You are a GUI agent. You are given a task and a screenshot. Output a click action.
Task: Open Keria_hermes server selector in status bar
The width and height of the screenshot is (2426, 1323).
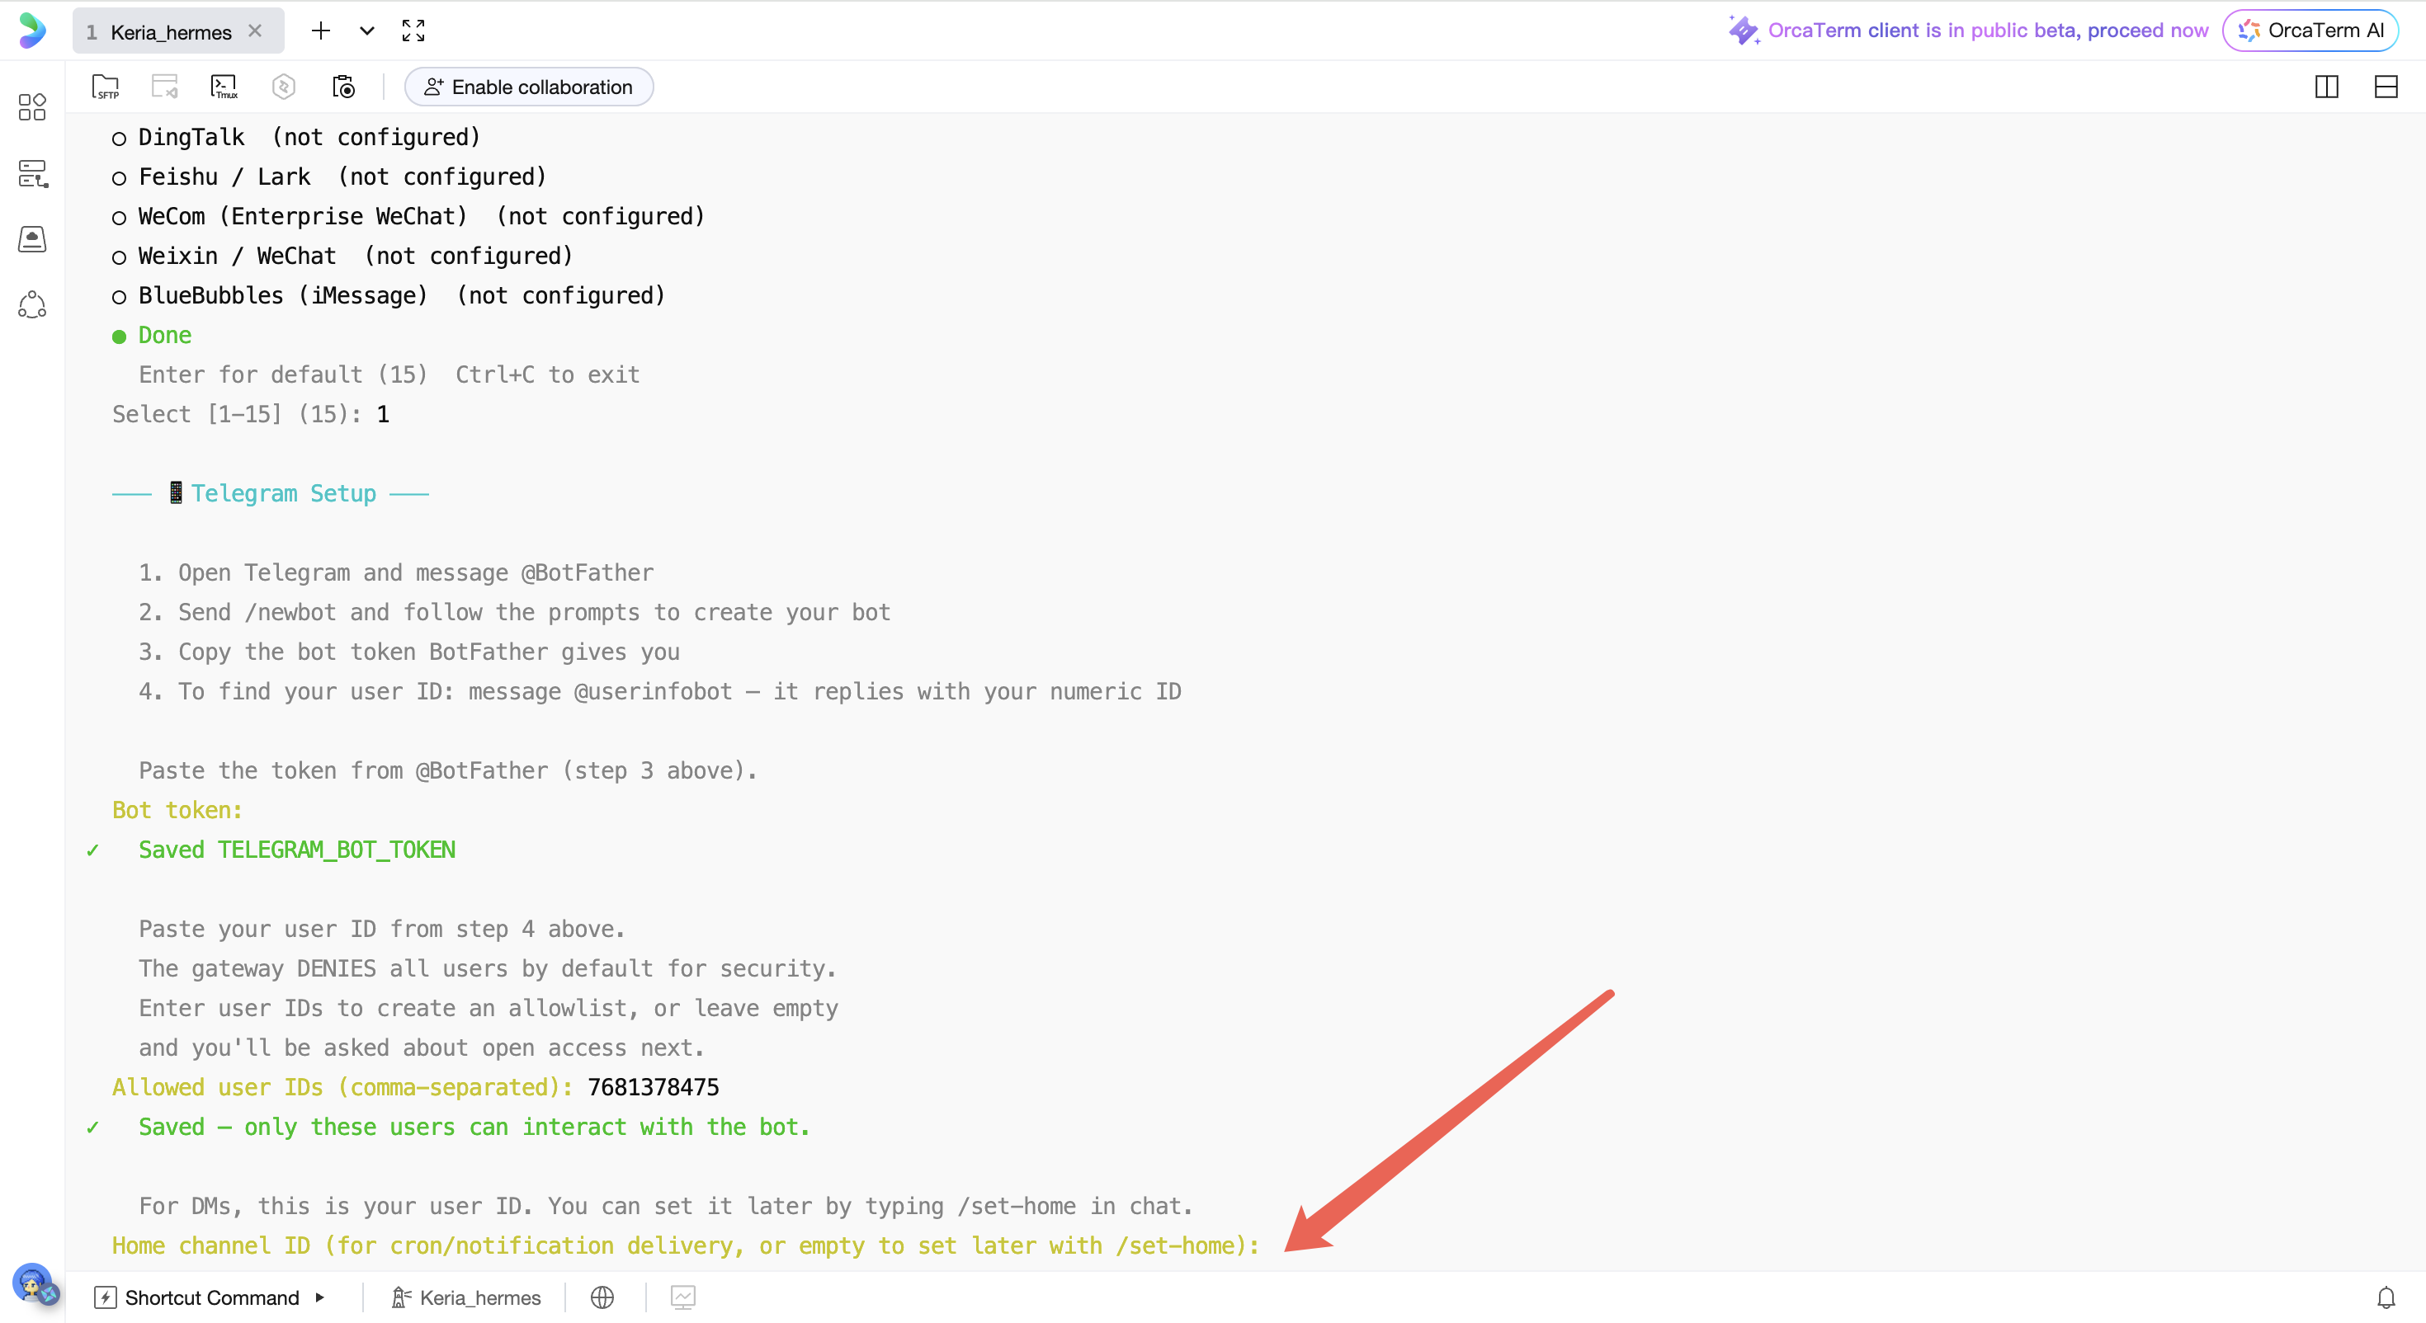(466, 1297)
